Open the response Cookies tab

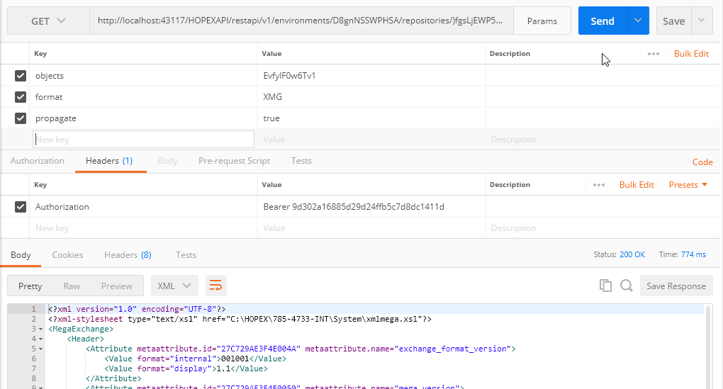point(67,255)
